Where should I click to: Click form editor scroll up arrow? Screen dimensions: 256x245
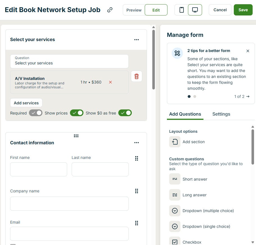pyautogui.click(x=153, y=27)
